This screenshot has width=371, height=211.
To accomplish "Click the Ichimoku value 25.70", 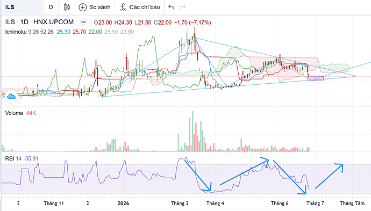I will coord(79,32).
